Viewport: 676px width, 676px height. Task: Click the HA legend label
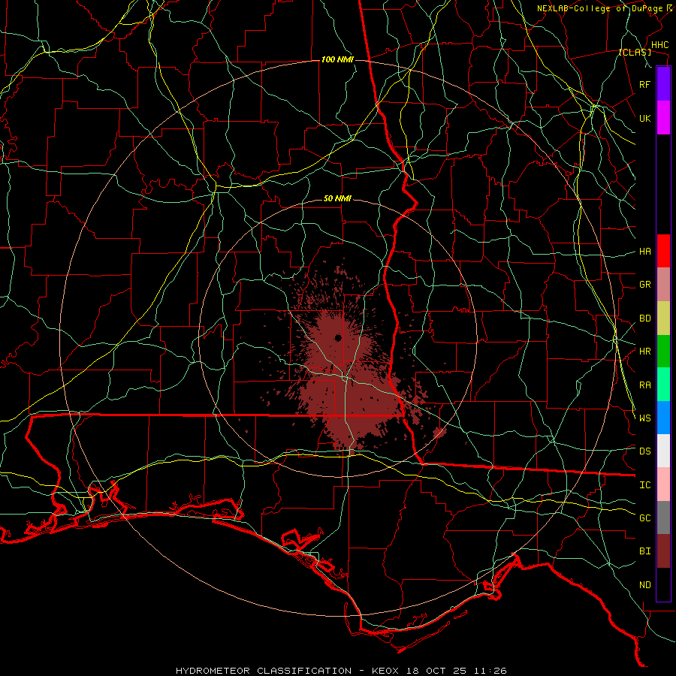[x=644, y=252]
